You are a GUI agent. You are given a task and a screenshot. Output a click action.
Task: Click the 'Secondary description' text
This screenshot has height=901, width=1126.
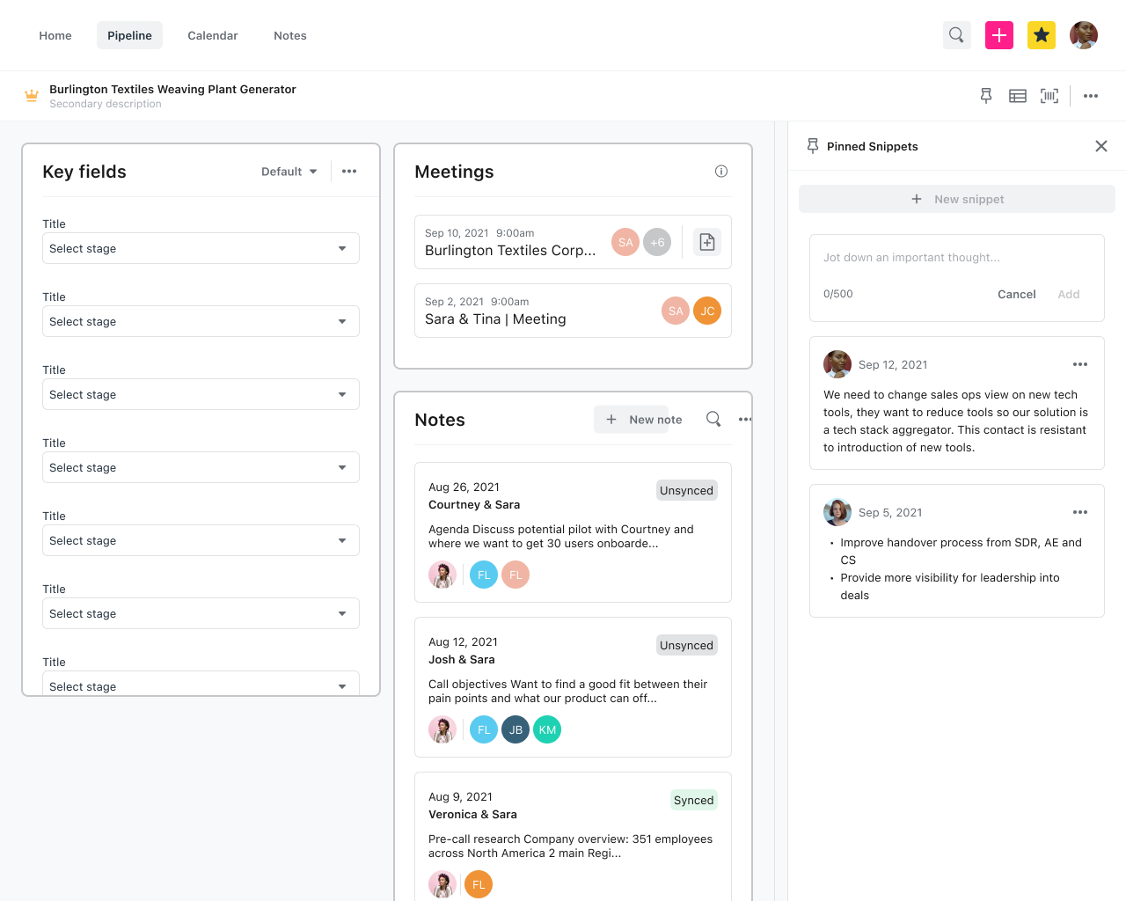coord(106,104)
